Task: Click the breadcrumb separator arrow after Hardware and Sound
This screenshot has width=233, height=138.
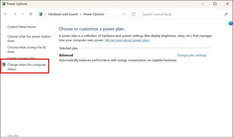Action: pos(81,15)
